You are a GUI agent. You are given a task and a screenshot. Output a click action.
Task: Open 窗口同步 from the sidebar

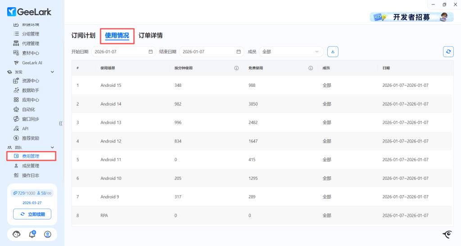pyautogui.click(x=30, y=119)
